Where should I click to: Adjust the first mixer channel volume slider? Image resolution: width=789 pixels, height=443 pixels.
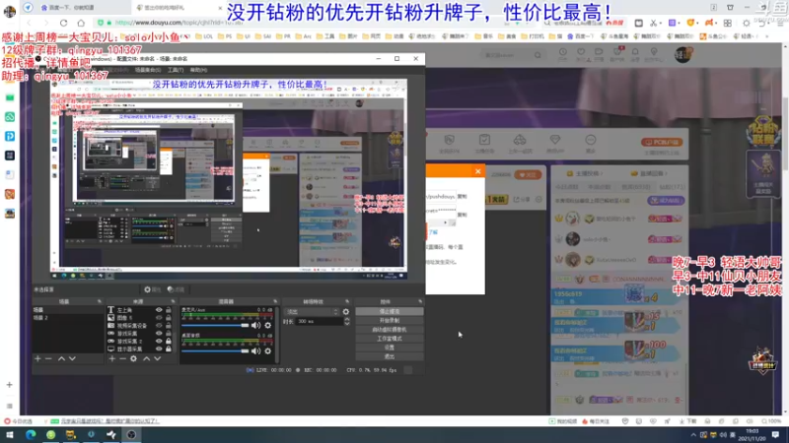[x=215, y=326]
